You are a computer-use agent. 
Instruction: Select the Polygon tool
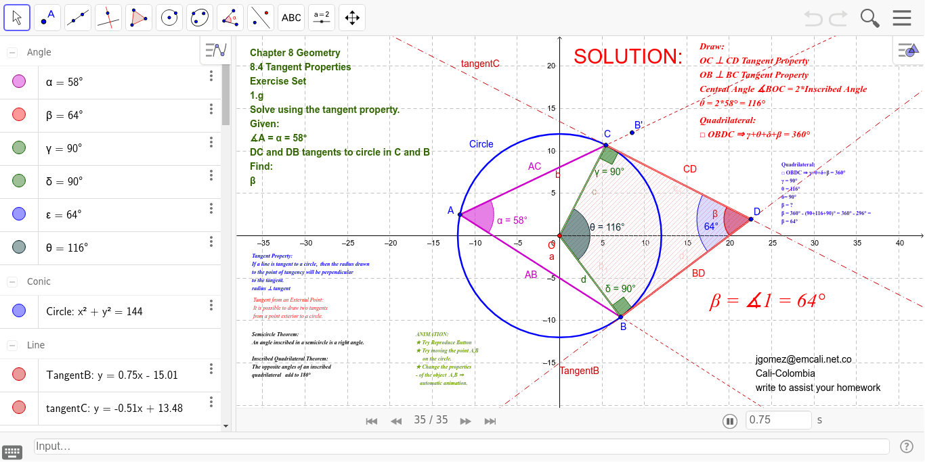pos(139,18)
